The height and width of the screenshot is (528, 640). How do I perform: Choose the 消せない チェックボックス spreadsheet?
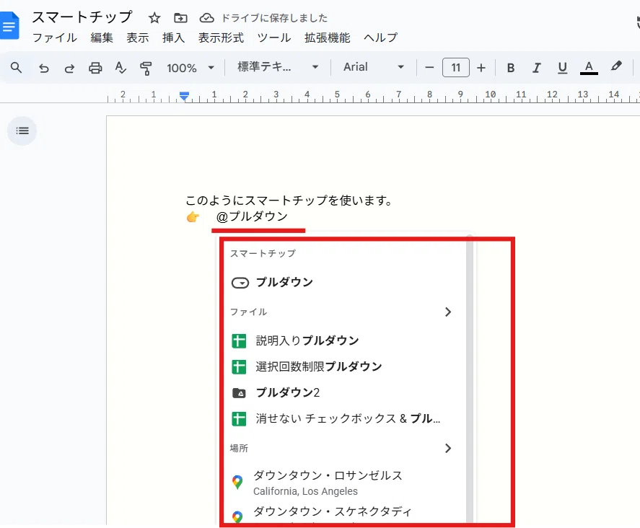(343, 418)
